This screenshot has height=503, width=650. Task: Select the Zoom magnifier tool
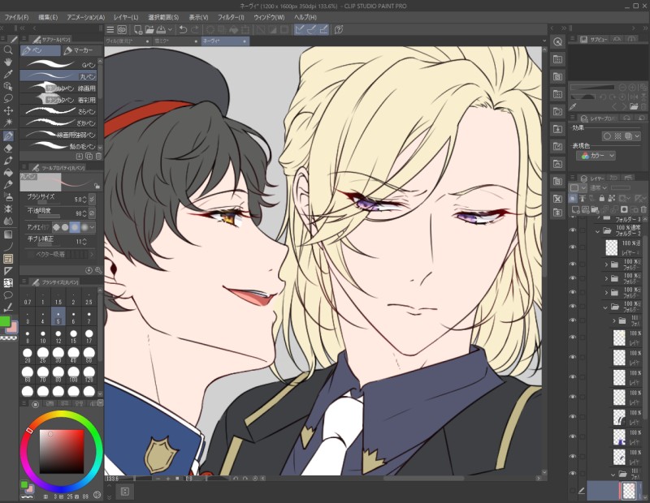[8, 50]
